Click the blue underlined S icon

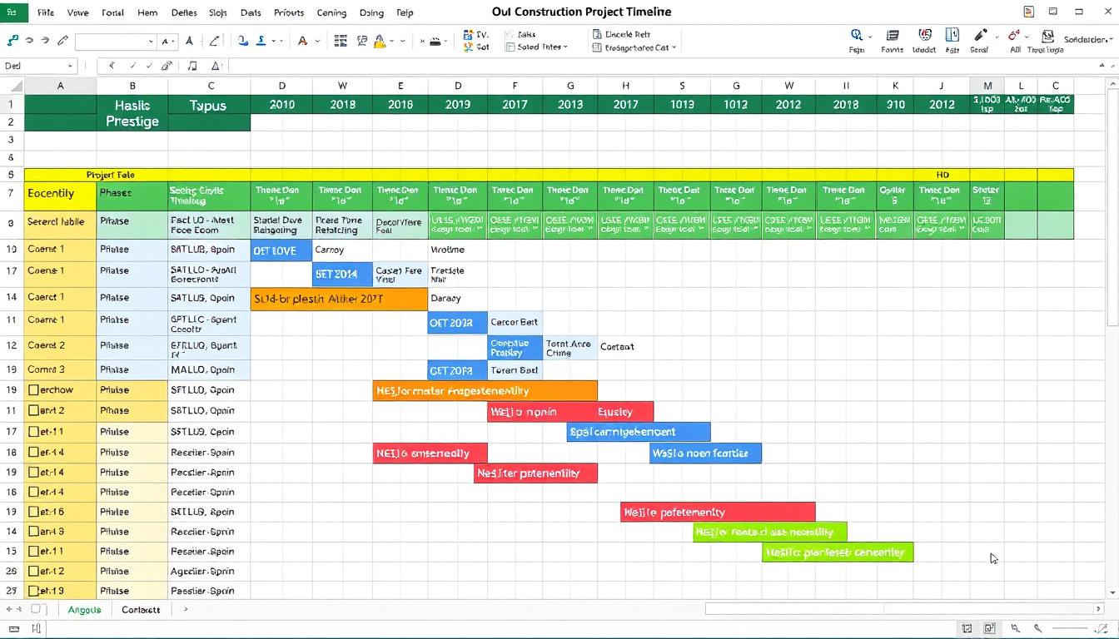(x=261, y=41)
